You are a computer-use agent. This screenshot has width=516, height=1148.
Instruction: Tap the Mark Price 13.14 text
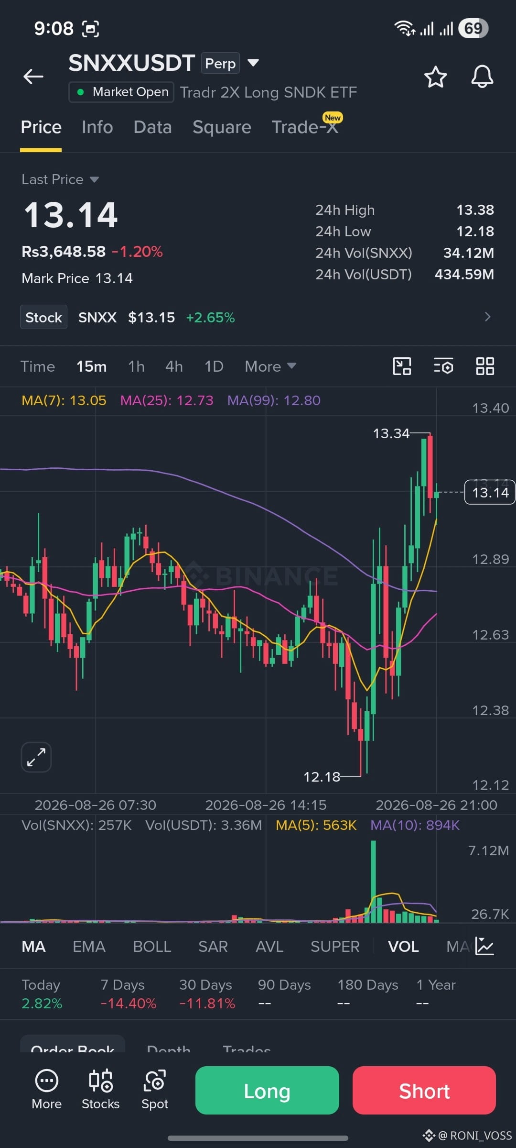[x=77, y=278]
